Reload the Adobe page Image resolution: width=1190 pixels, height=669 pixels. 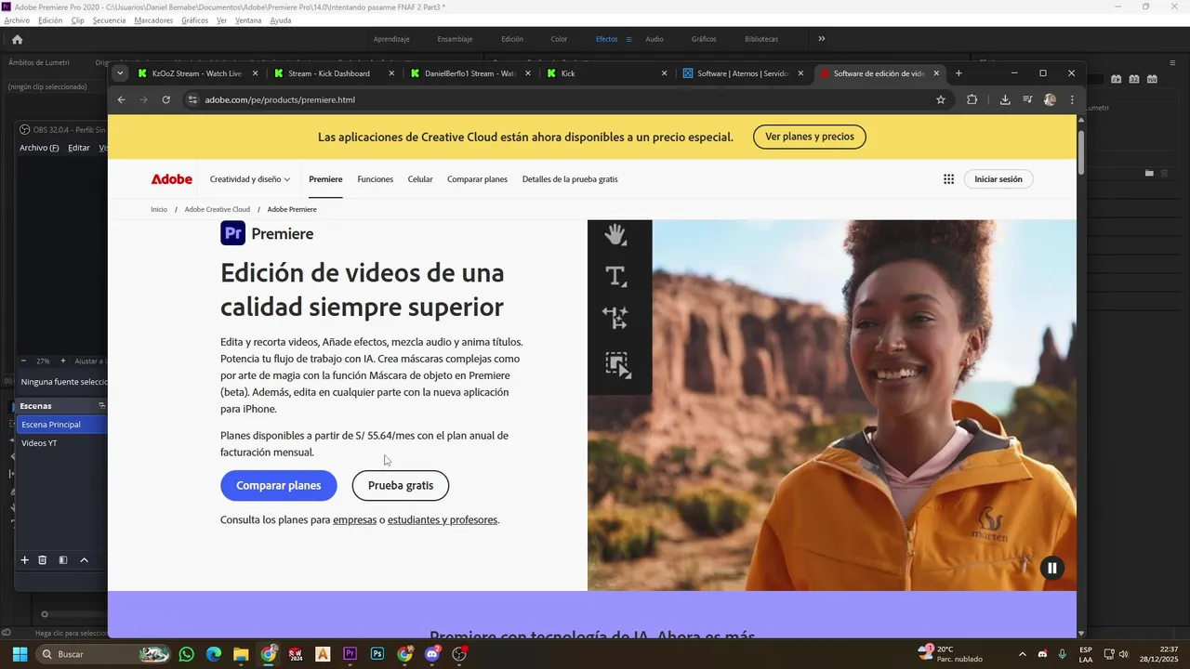165,99
